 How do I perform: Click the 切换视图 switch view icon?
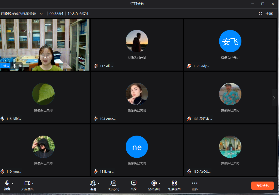(x=174, y=183)
